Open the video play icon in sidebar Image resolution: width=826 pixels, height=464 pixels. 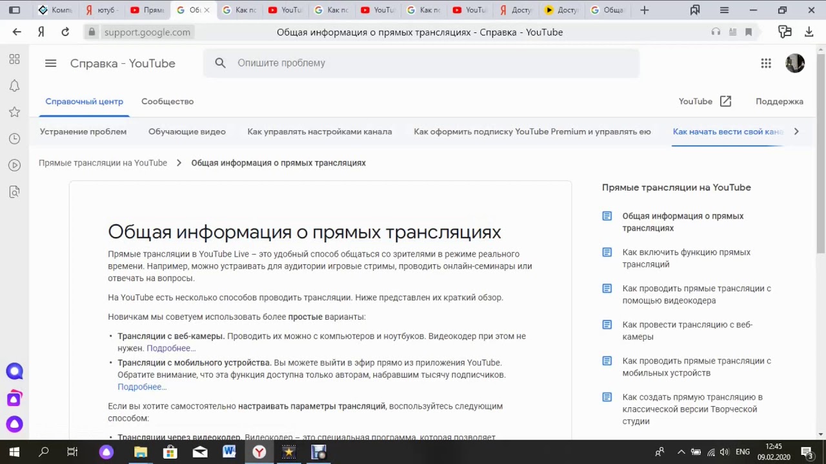pos(14,165)
